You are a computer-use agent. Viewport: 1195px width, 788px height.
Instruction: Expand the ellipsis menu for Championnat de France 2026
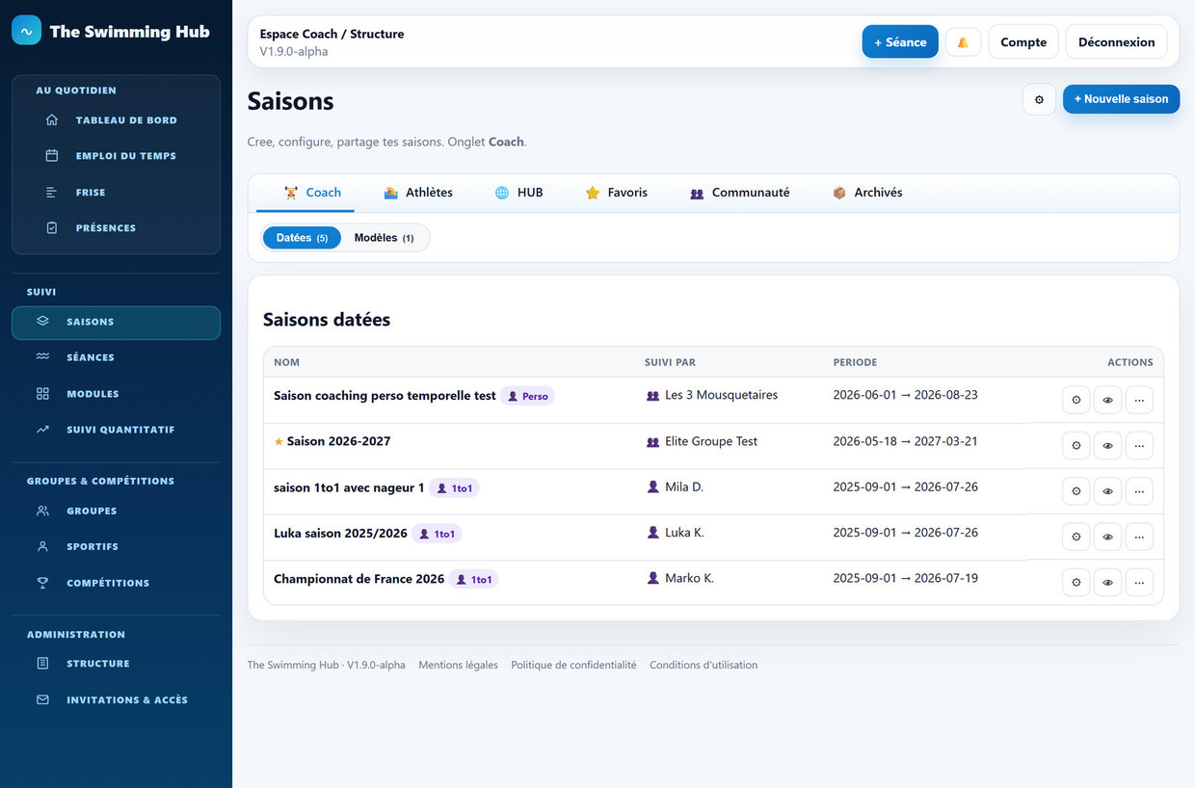[1139, 583]
